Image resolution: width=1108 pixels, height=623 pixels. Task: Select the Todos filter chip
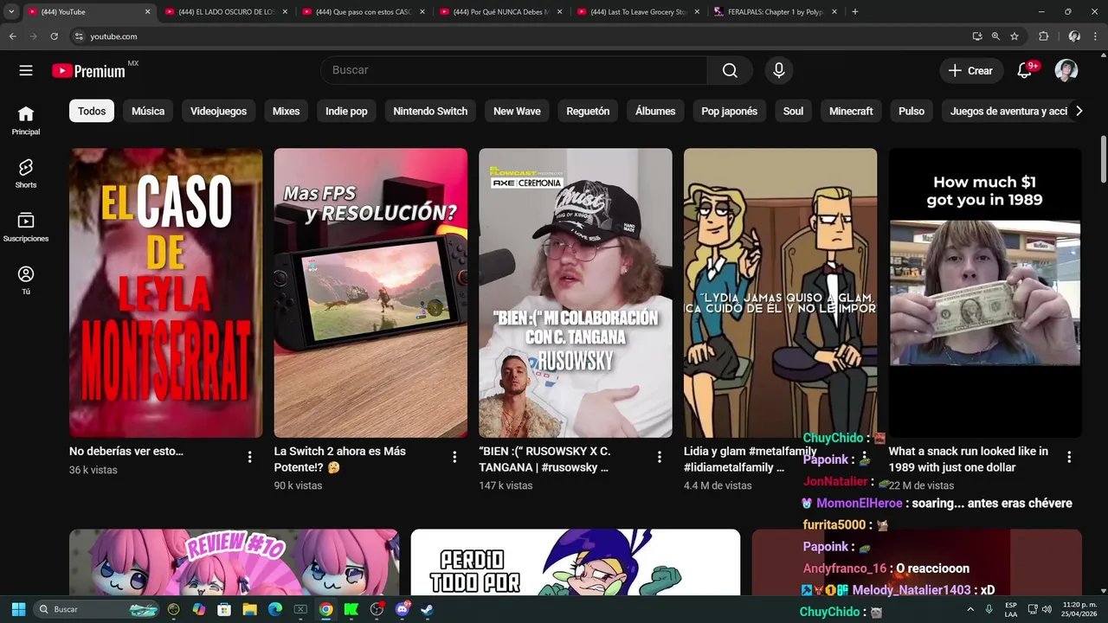[92, 111]
